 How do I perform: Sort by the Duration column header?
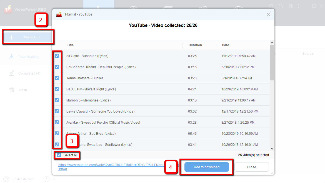195,45
